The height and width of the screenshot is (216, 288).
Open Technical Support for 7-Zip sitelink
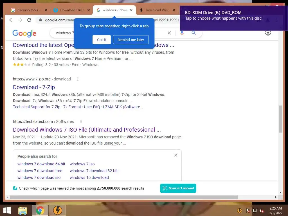click(x=37, y=107)
